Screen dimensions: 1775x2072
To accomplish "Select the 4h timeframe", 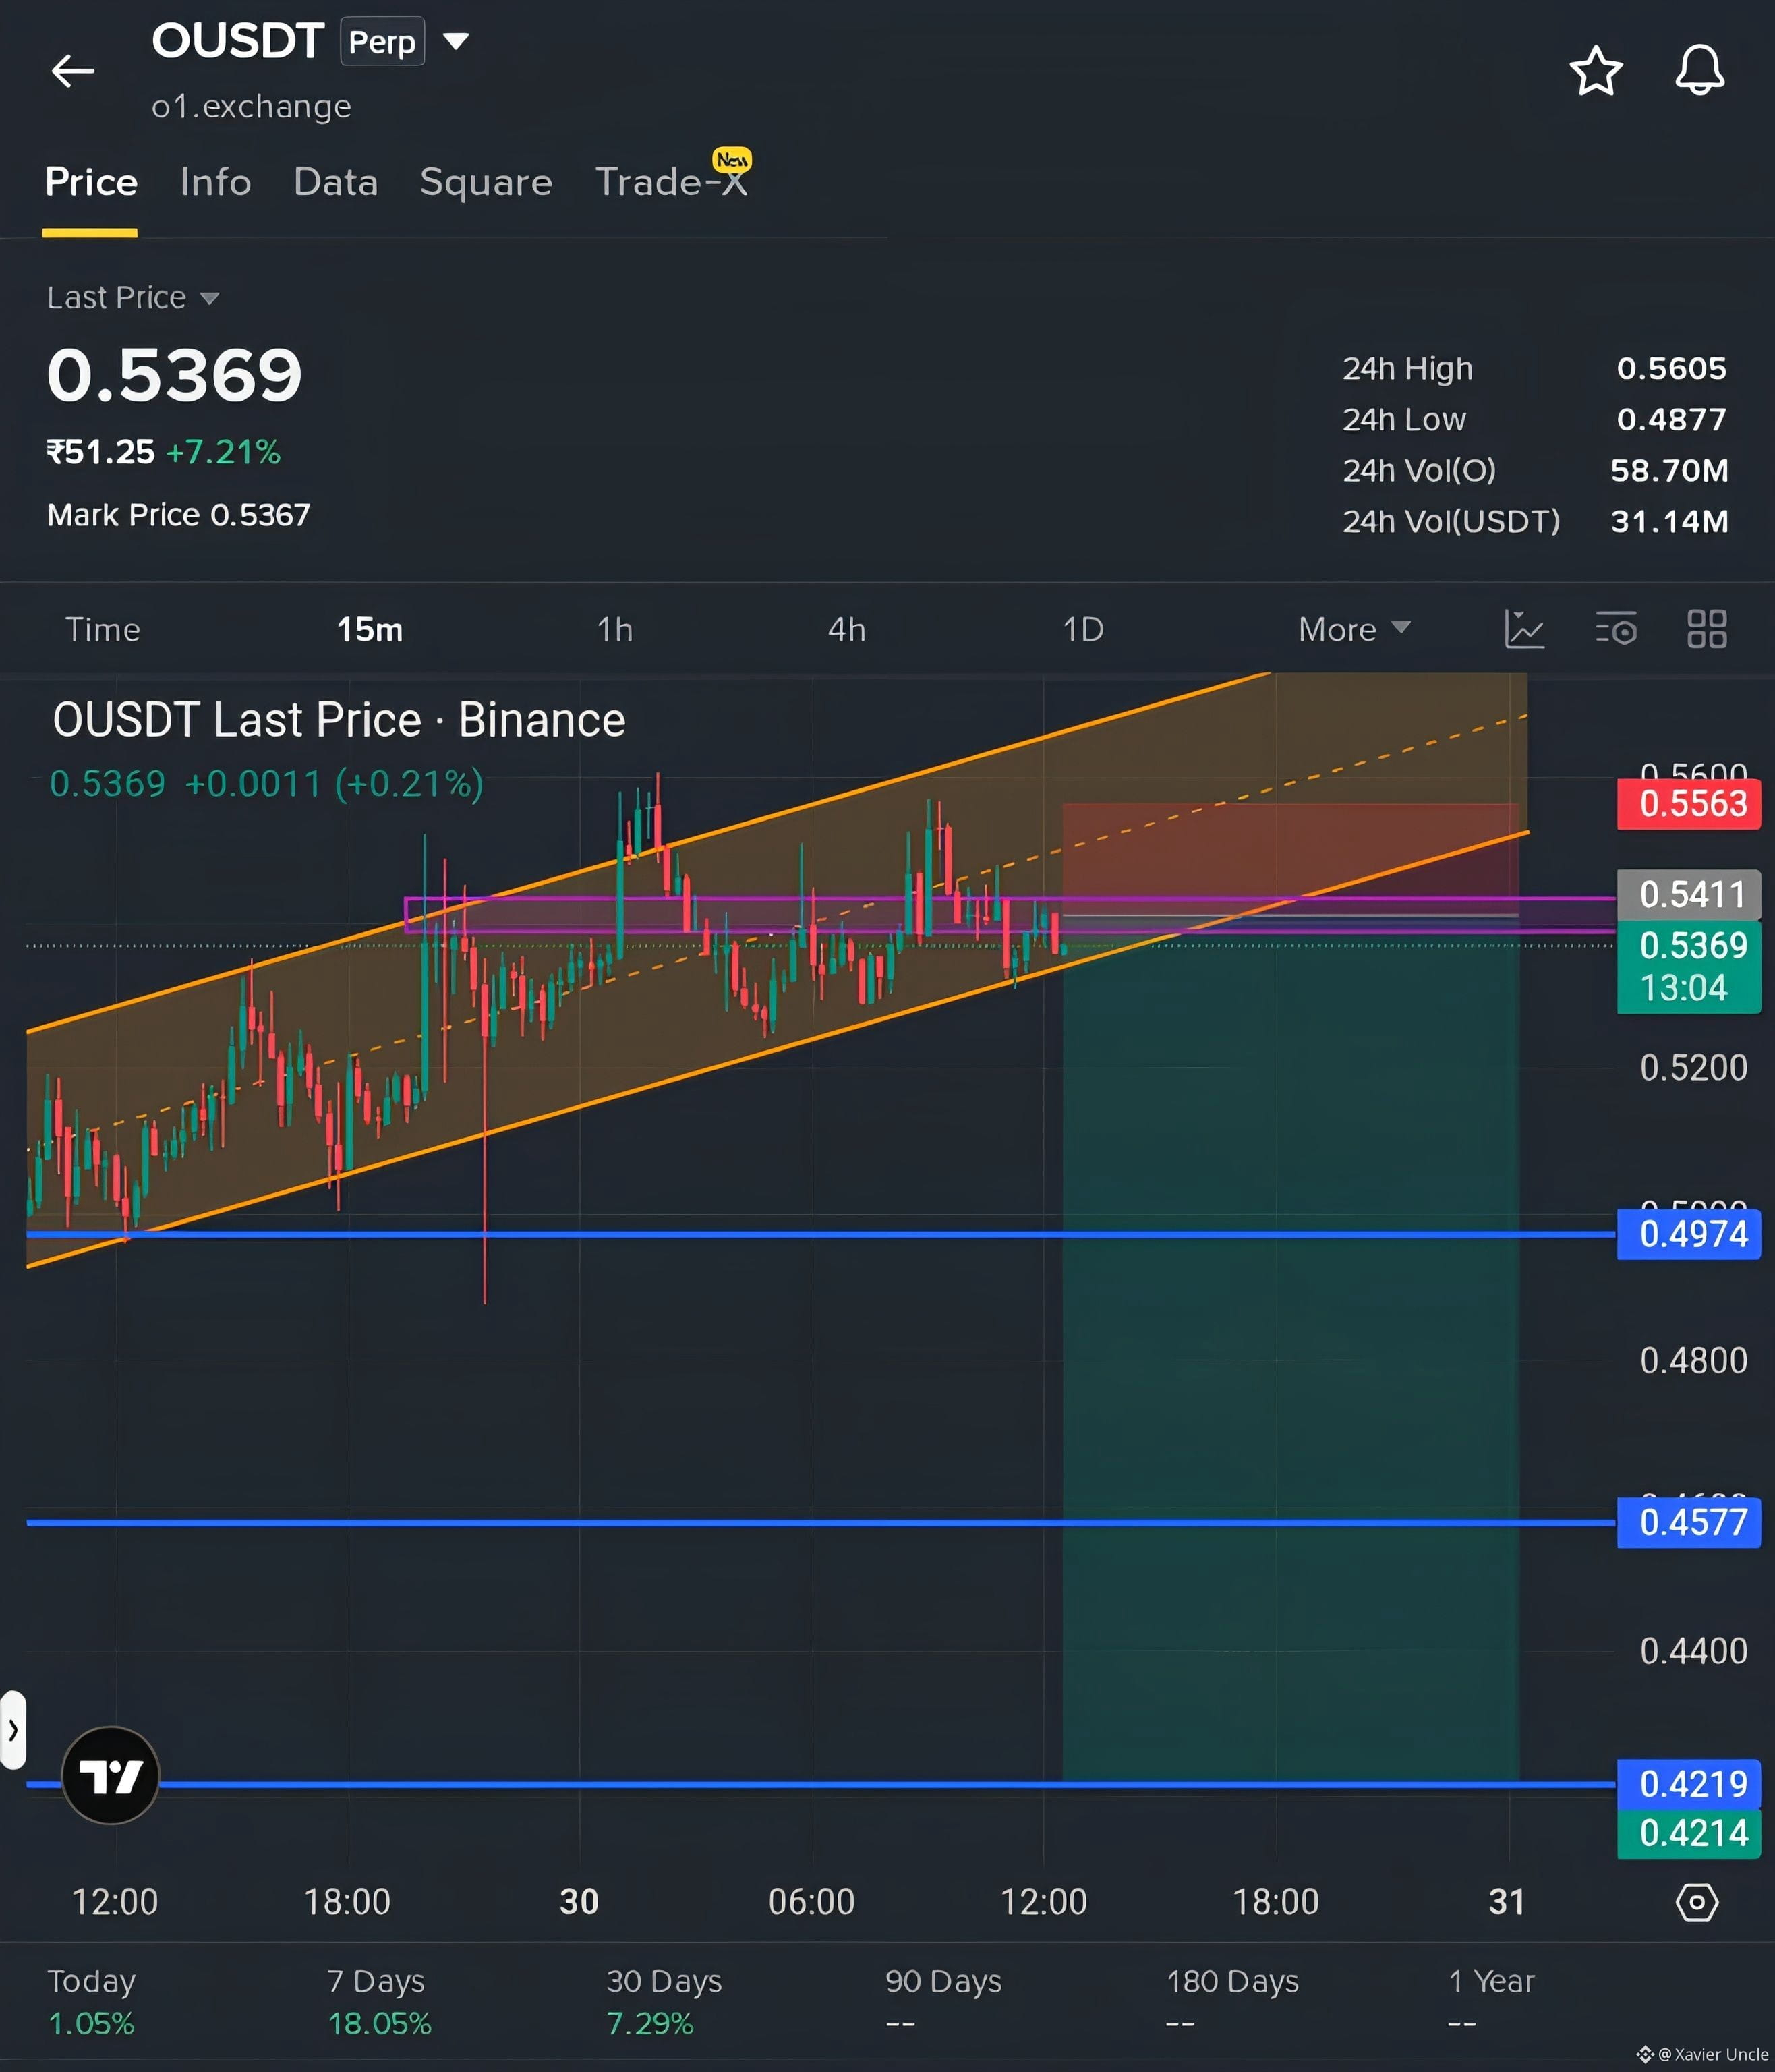I will tap(847, 629).
